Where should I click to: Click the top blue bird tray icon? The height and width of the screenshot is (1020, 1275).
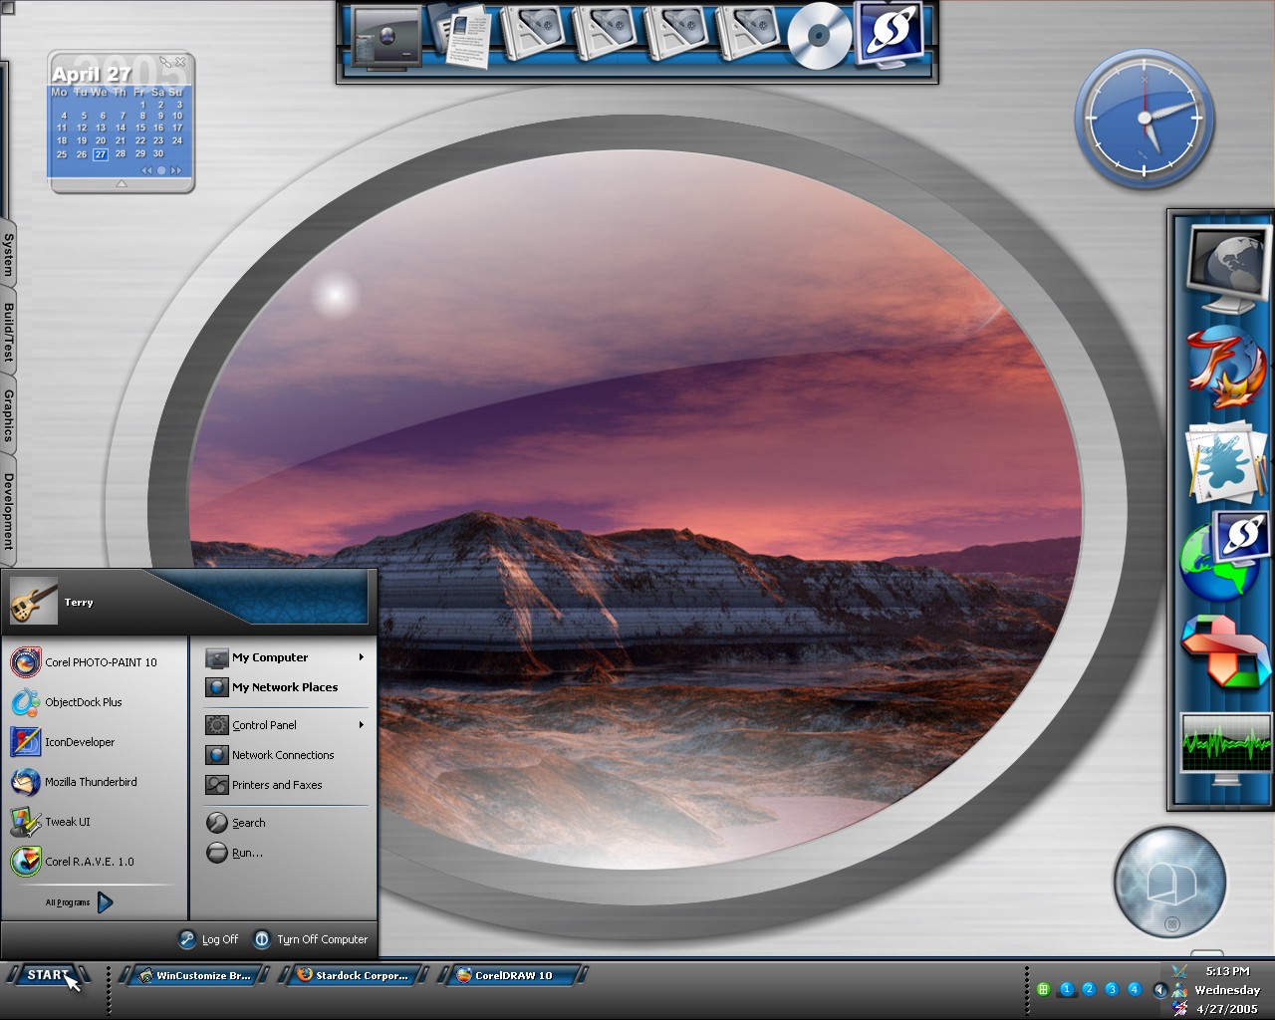click(x=1180, y=971)
